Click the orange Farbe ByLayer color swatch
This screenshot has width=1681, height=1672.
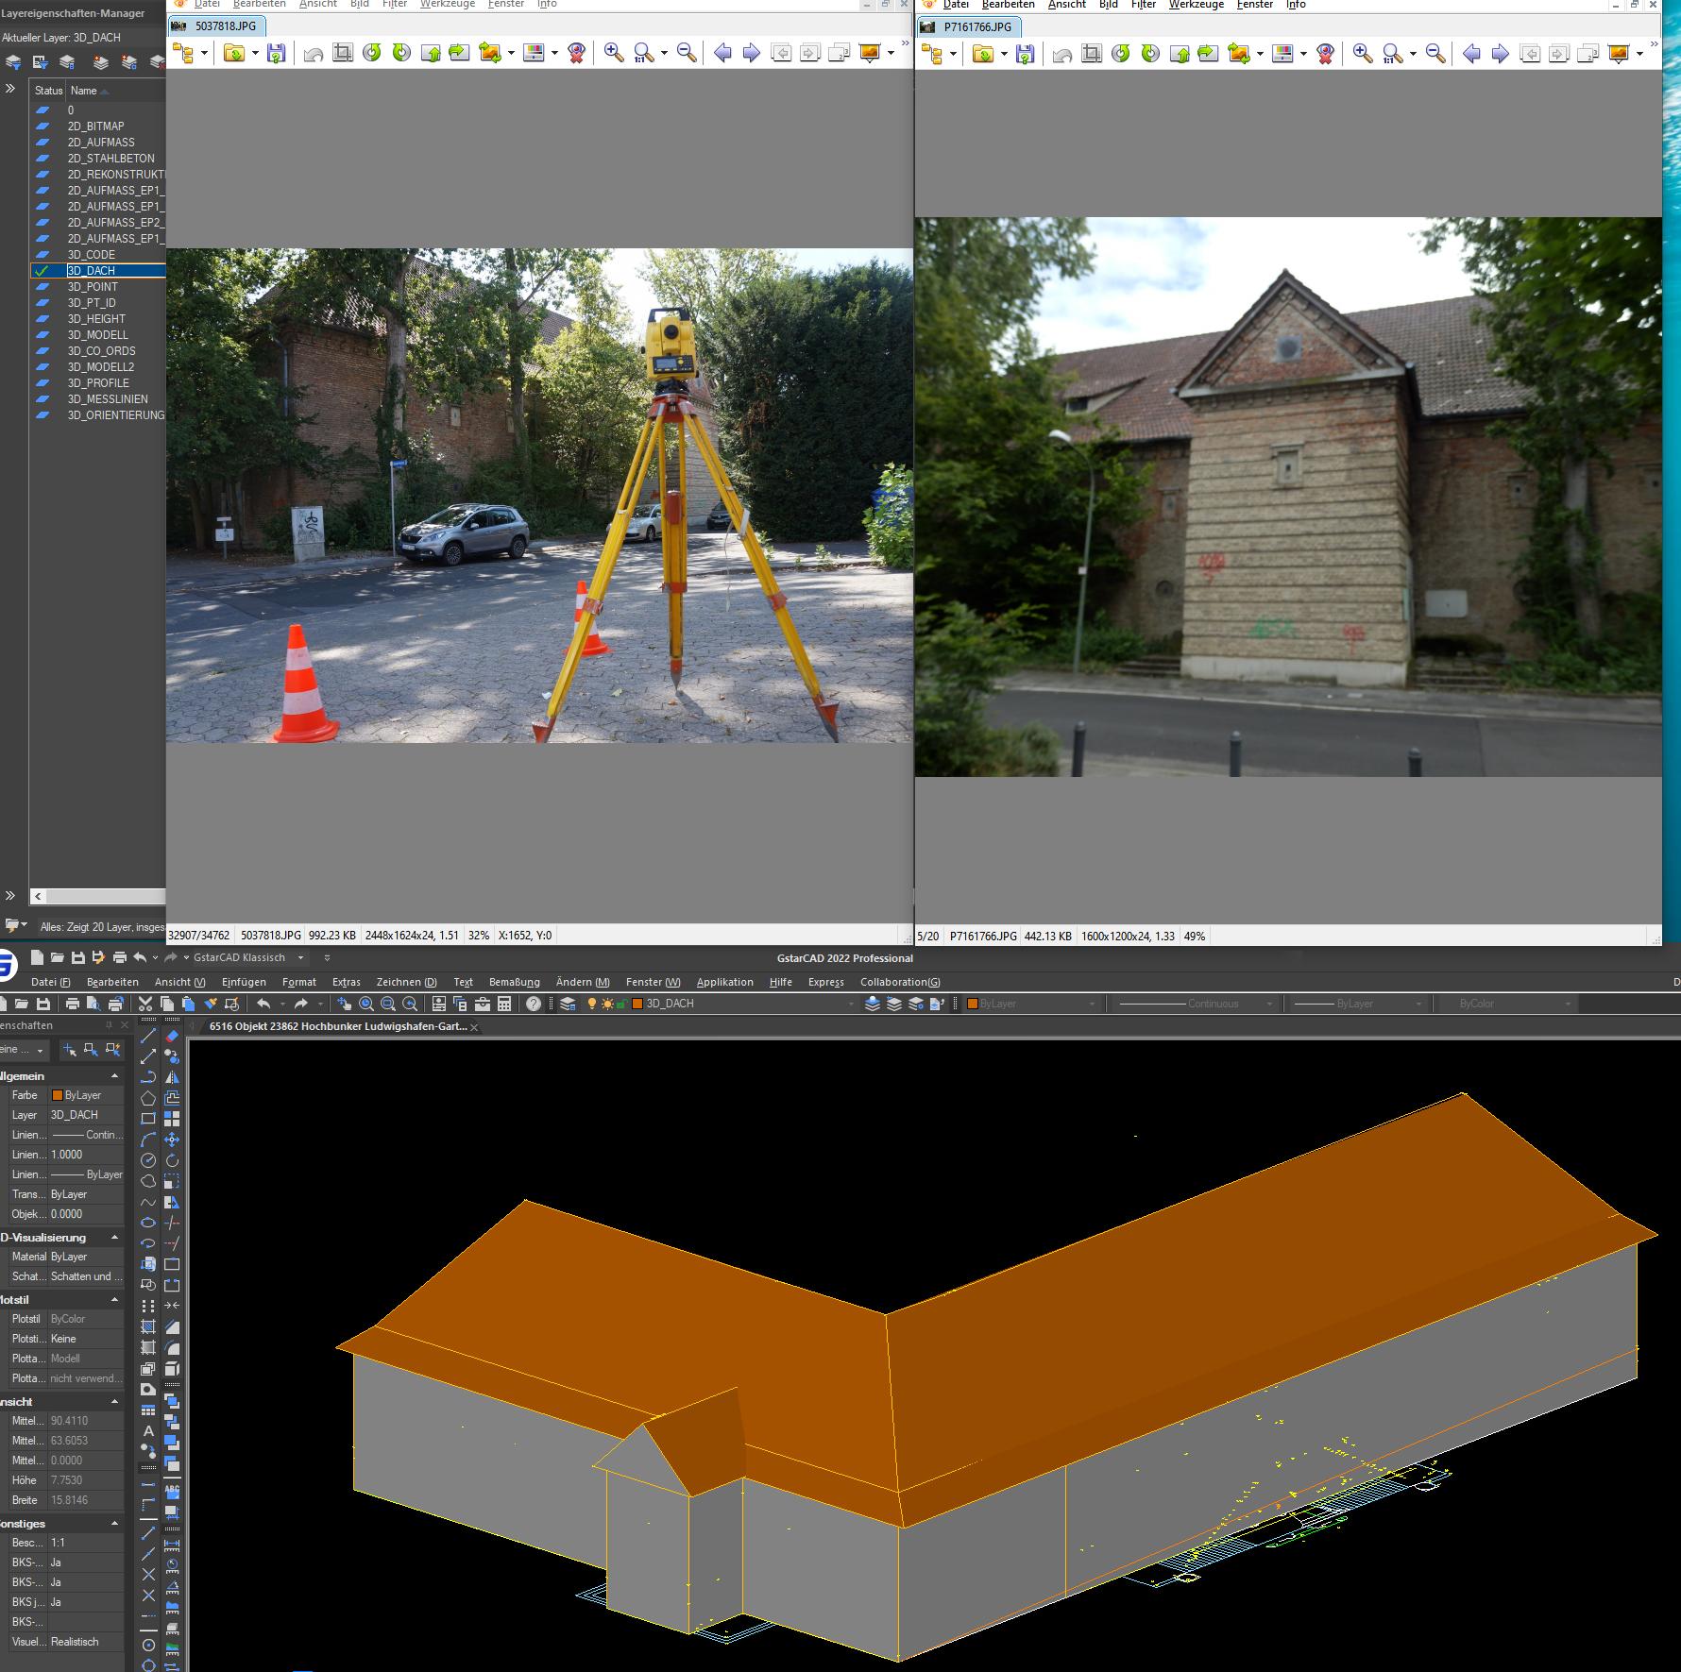[57, 1095]
